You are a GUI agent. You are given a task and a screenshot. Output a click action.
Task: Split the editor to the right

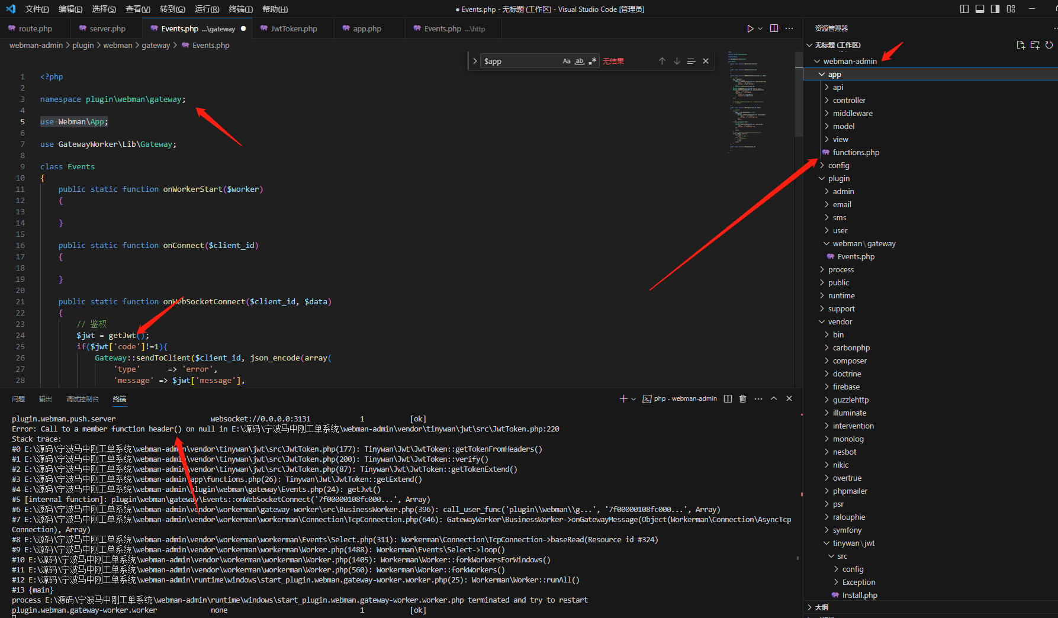[774, 28]
